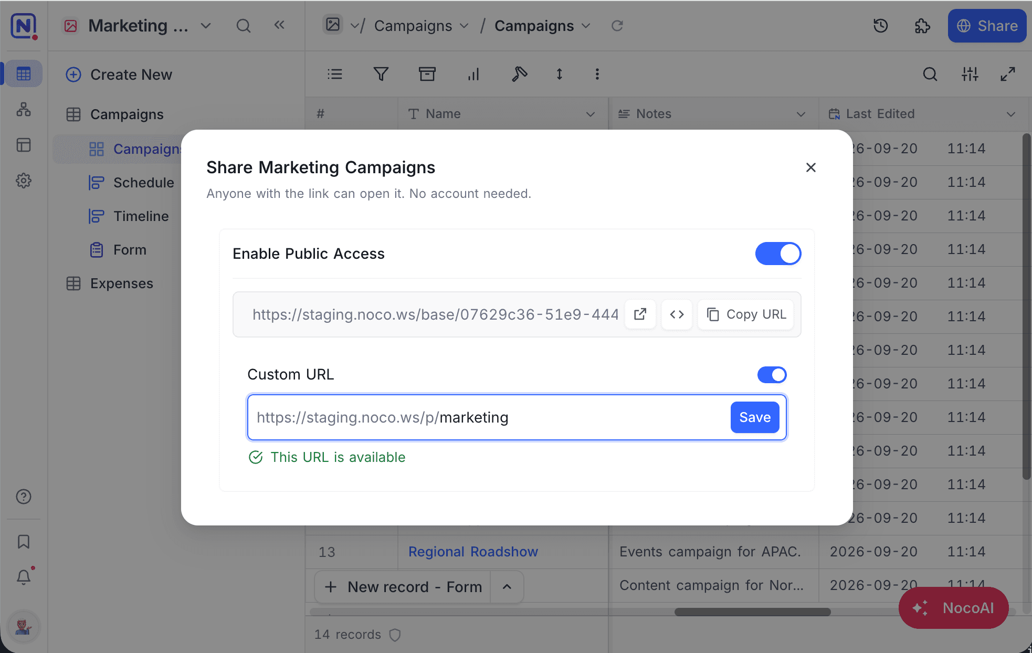Open the fields list toolbar icon
The height and width of the screenshot is (653, 1032).
[335, 74]
